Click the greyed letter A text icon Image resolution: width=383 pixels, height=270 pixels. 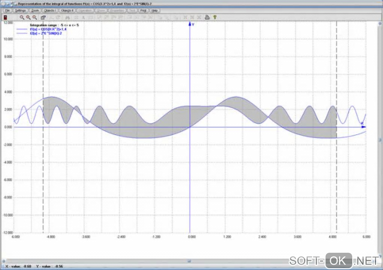[x=83, y=18]
